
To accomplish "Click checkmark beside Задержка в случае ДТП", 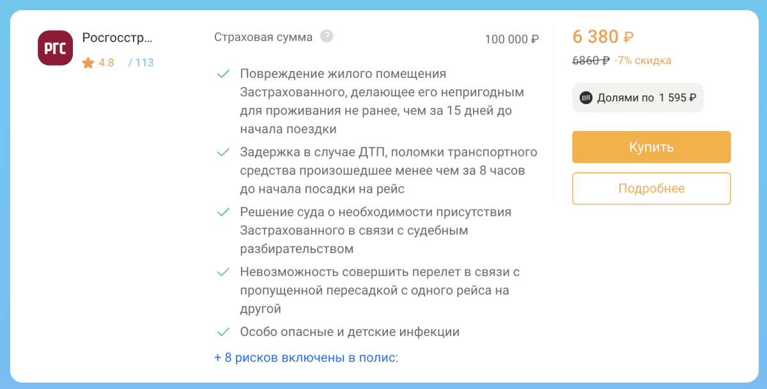I will pyautogui.click(x=223, y=152).
